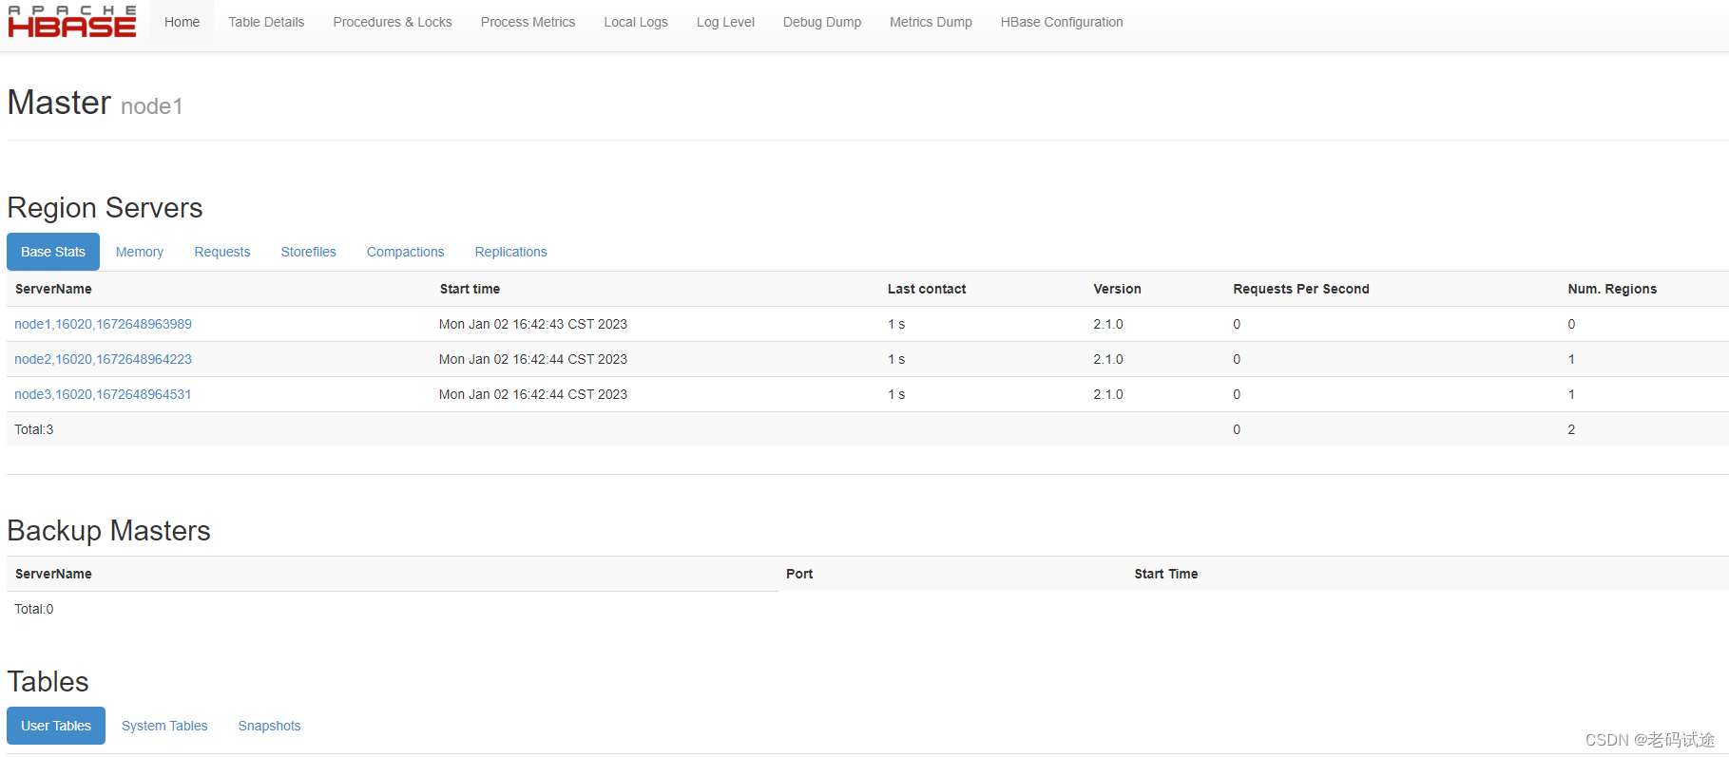
Task: Click the Master node1 heading
Action: pyautogui.click(x=95, y=103)
